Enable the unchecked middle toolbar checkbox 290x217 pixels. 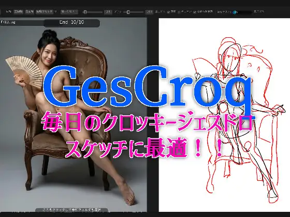179,12
